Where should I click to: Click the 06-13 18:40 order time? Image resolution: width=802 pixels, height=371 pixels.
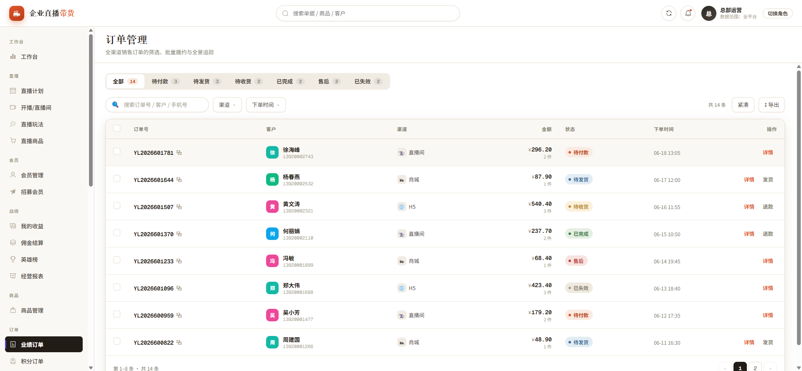667,288
